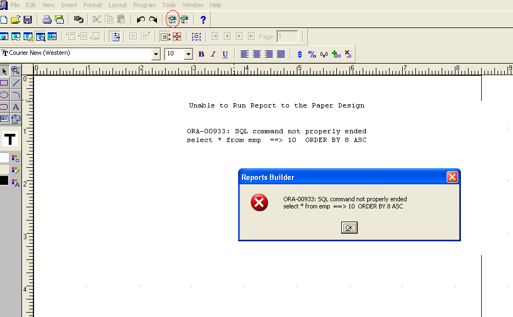Click the Trailer Section icon
The image size is (513, 317).
pos(95,36)
